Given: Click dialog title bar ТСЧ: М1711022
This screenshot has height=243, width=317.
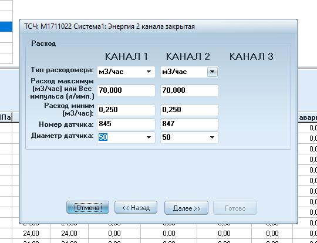Looking at the screenshot, I should pos(109,26).
